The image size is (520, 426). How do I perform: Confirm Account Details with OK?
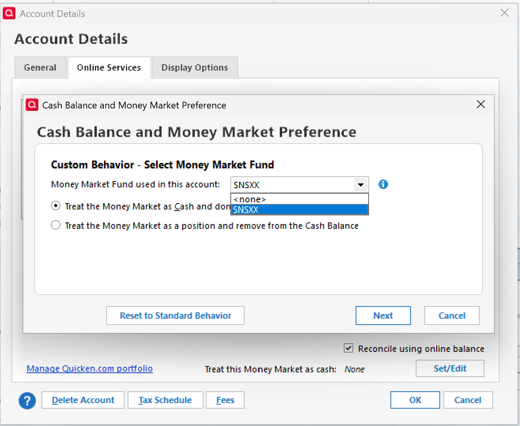click(x=415, y=400)
